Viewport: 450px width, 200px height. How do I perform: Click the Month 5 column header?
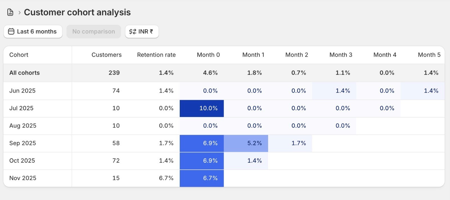point(429,55)
